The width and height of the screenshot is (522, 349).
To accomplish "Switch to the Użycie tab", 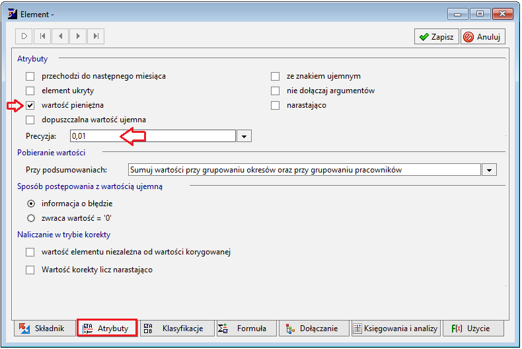I will (x=472, y=329).
